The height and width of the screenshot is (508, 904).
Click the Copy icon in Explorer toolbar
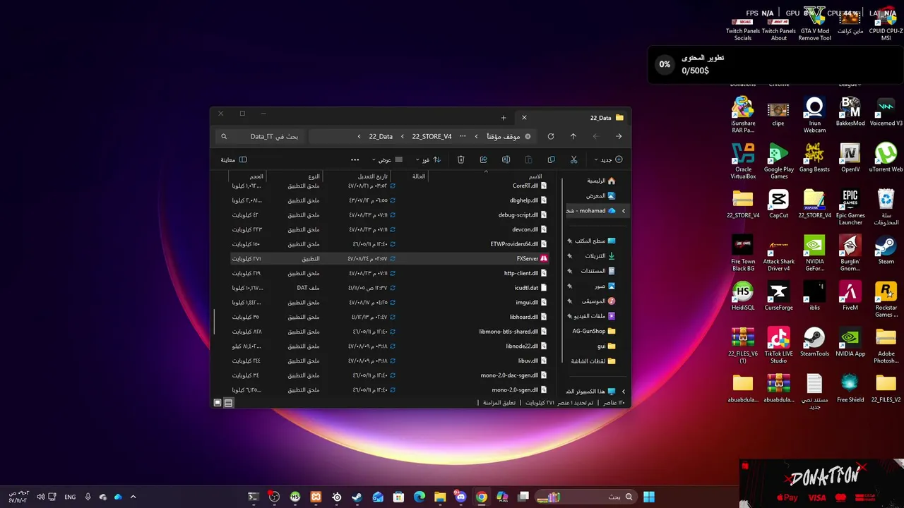click(x=551, y=159)
